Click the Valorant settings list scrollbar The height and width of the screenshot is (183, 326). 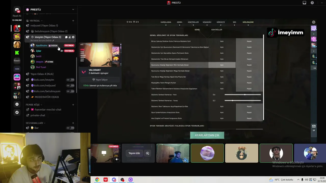pos(263,78)
